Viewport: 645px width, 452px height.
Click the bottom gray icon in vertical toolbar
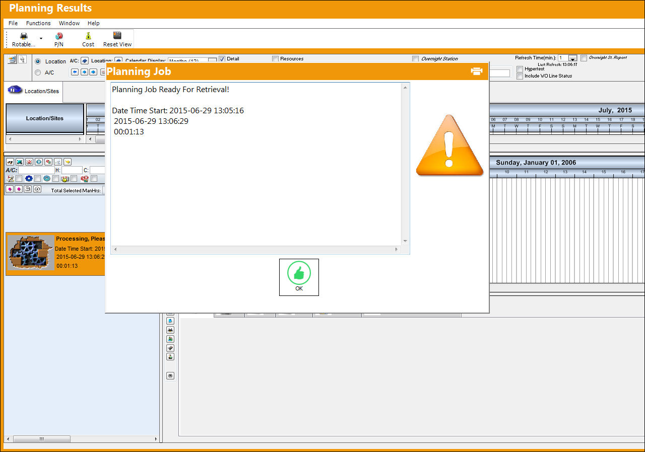coord(170,375)
